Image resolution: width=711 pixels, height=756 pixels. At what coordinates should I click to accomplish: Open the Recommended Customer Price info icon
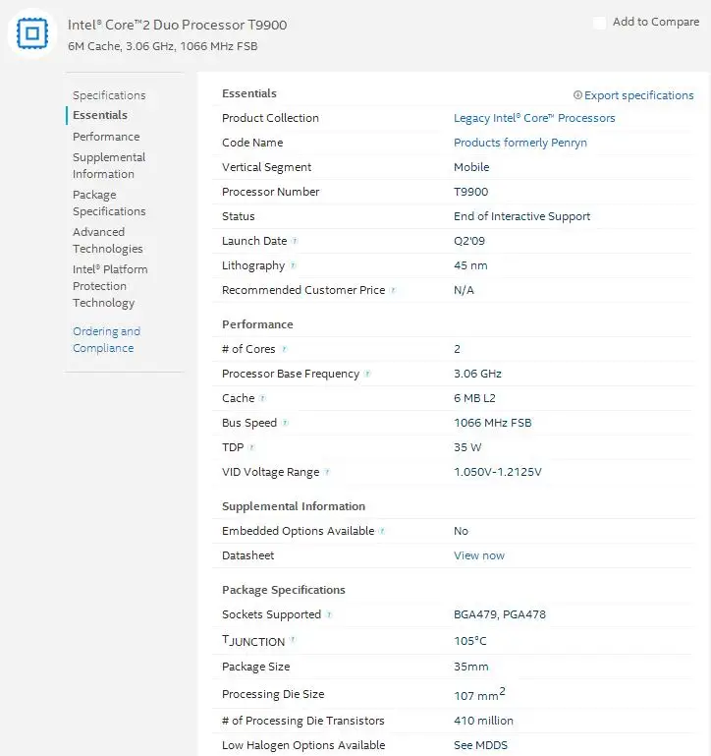coord(393,290)
